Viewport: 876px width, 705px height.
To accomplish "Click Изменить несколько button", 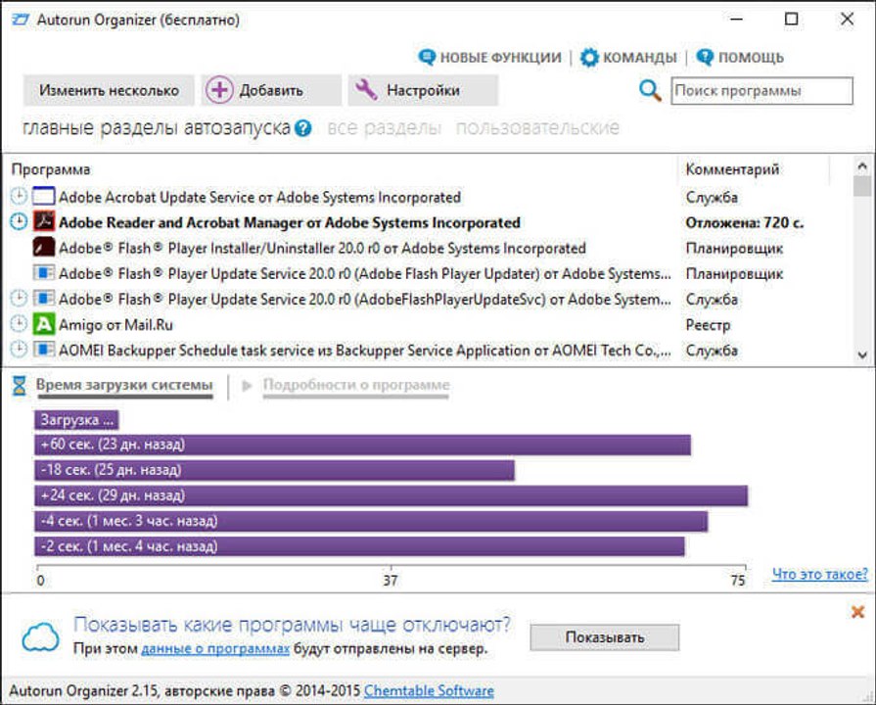I will (x=109, y=90).
